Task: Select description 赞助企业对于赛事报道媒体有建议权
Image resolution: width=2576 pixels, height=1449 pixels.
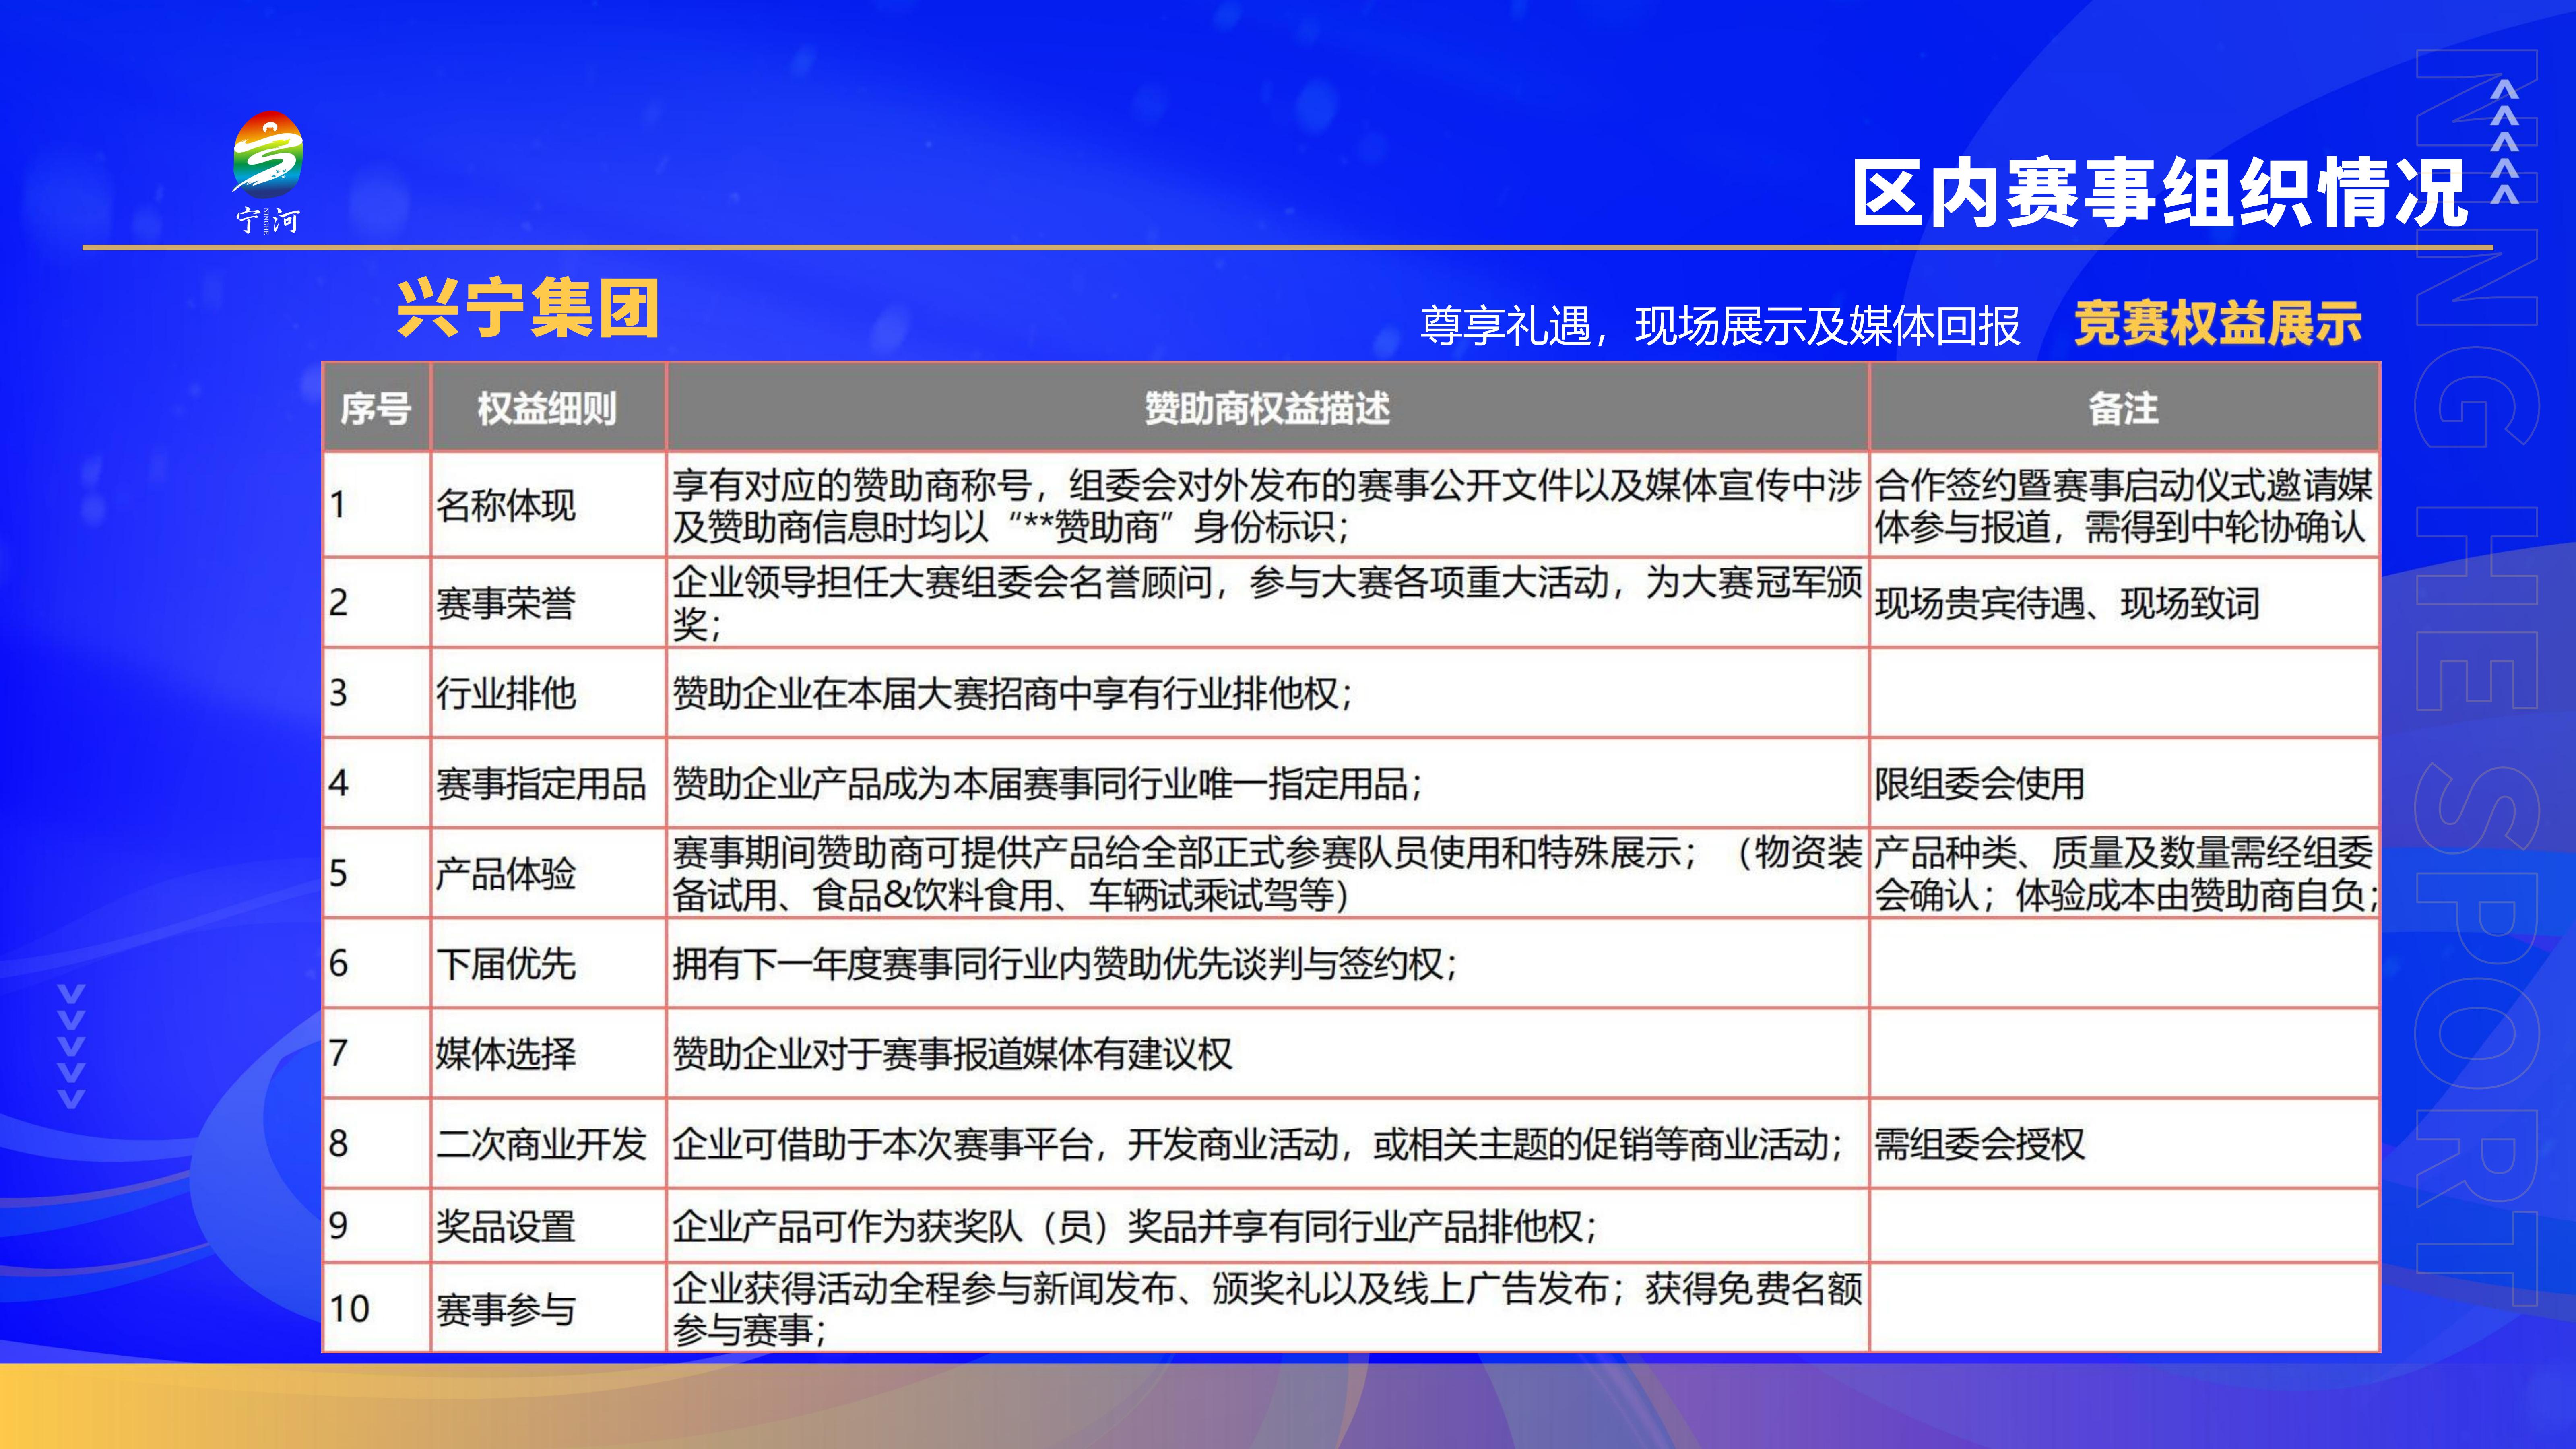Action: click(x=1267, y=1053)
